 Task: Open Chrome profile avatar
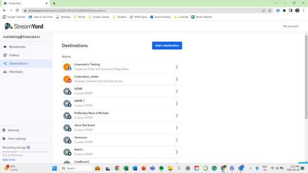(x=297, y=10)
